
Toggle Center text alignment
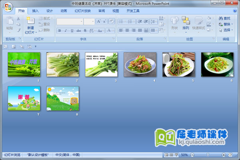click(127, 30)
